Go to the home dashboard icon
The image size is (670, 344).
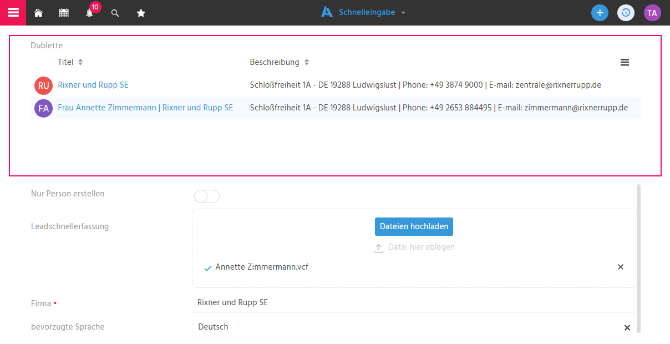click(x=38, y=13)
